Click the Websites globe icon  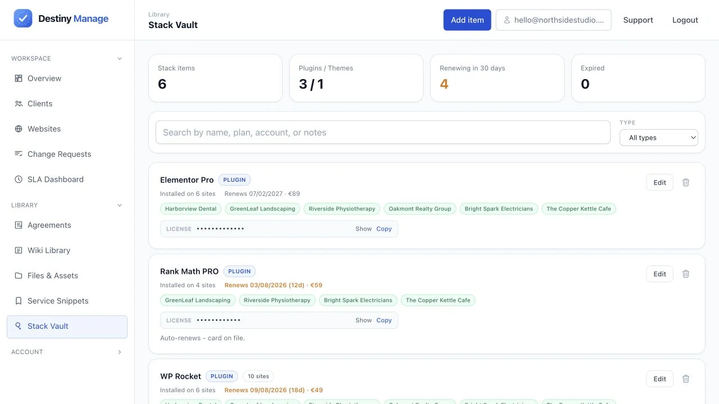19,129
